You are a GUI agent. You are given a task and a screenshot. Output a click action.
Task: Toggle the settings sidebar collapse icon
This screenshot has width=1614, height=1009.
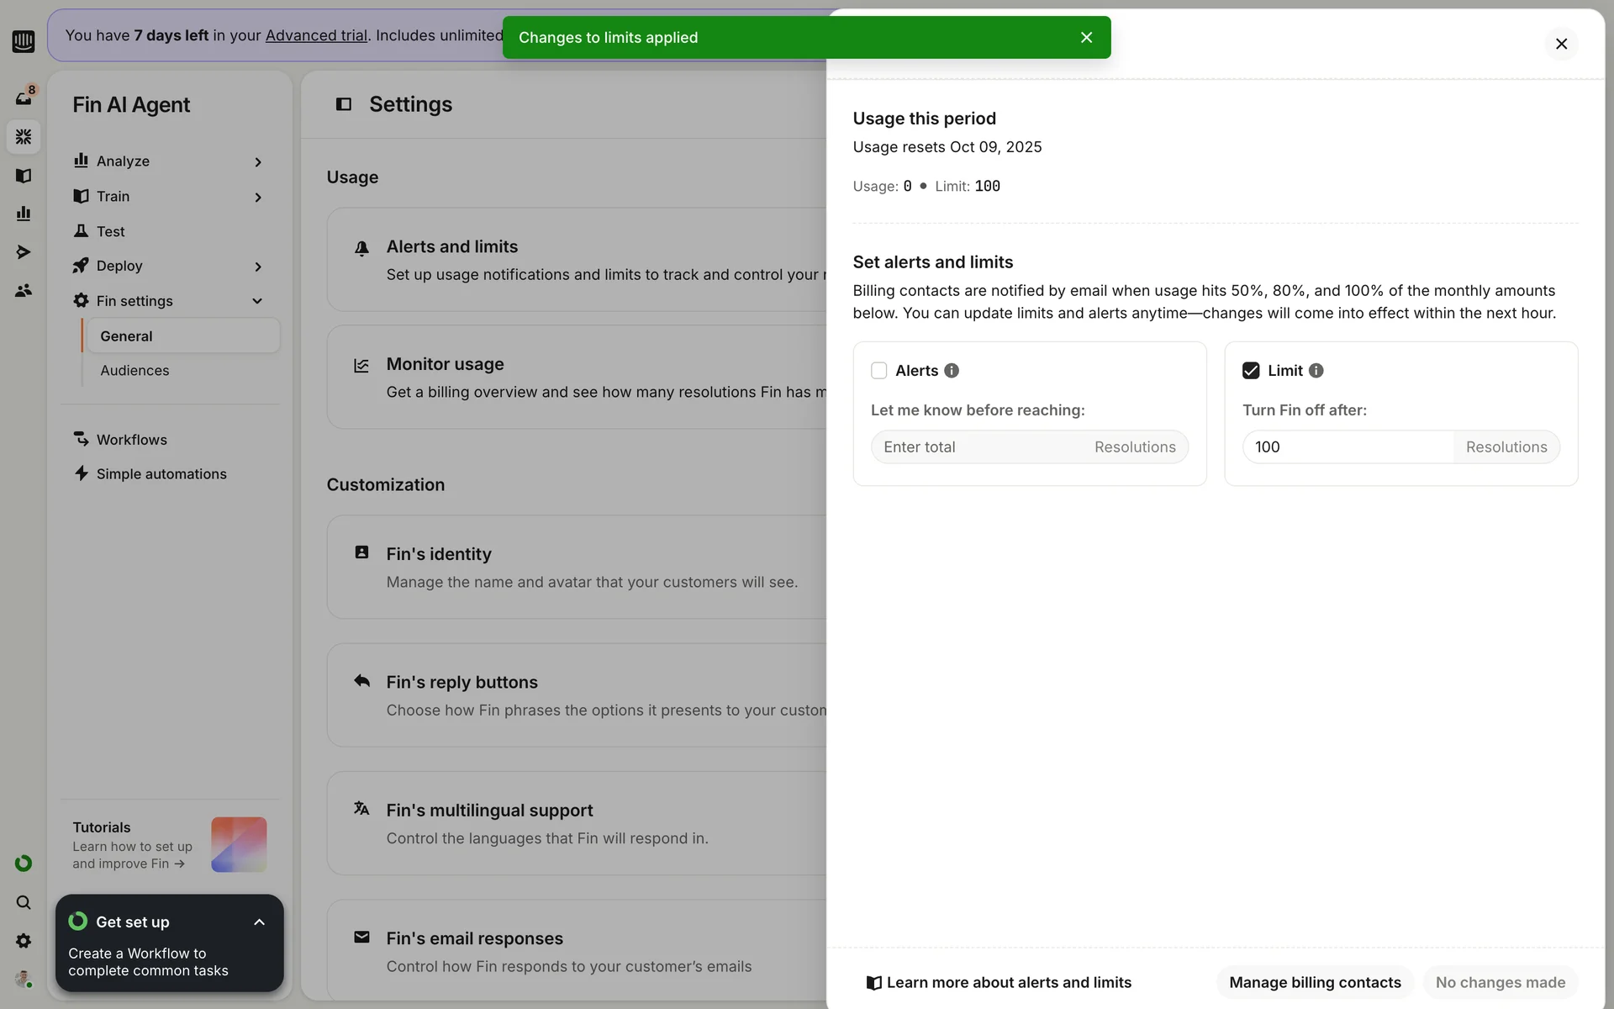pos(344,104)
